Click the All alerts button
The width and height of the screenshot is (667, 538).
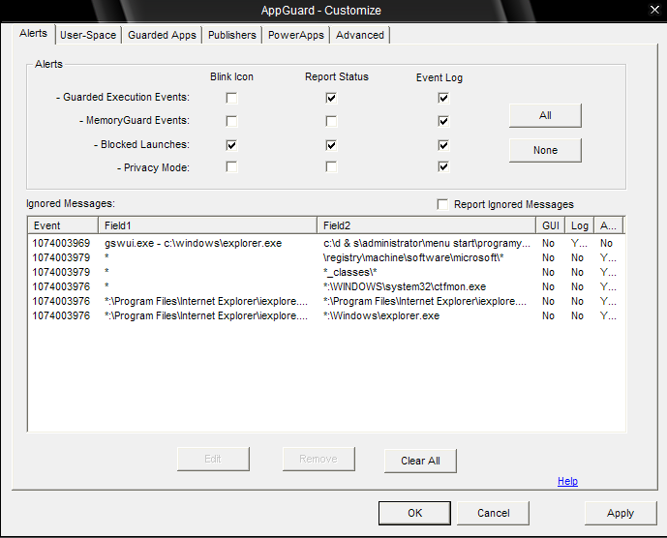coord(545,115)
